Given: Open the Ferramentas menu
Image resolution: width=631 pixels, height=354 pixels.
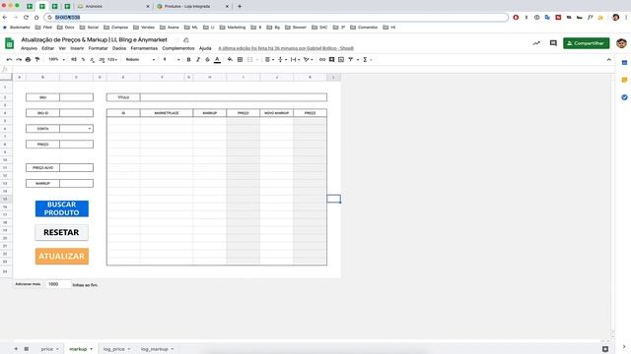Looking at the screenshot, I should (x=144, y=48).
